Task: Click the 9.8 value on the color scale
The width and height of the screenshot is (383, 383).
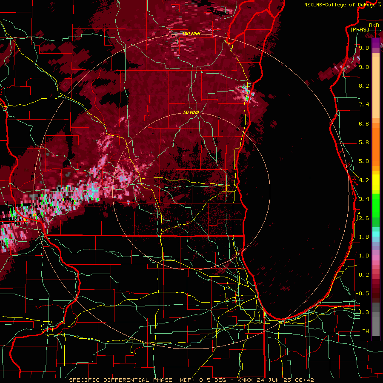Action: (x=364, y=48)
